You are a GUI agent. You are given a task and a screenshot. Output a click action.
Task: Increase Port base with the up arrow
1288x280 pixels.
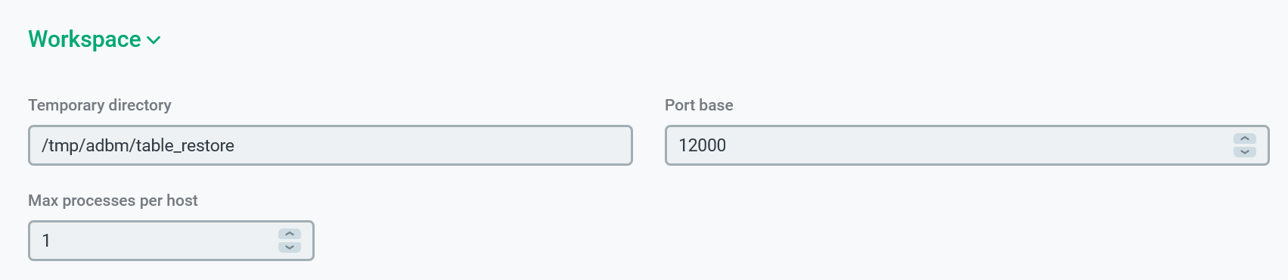point(1245,138)
